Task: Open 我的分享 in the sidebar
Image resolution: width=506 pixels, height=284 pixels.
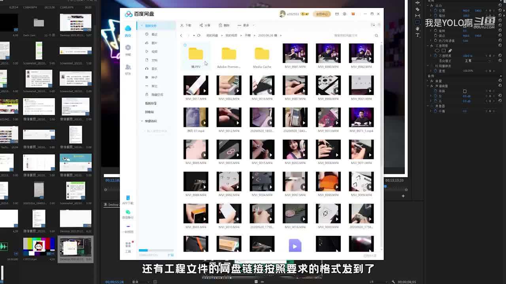Action: click(x=151, y=103)
